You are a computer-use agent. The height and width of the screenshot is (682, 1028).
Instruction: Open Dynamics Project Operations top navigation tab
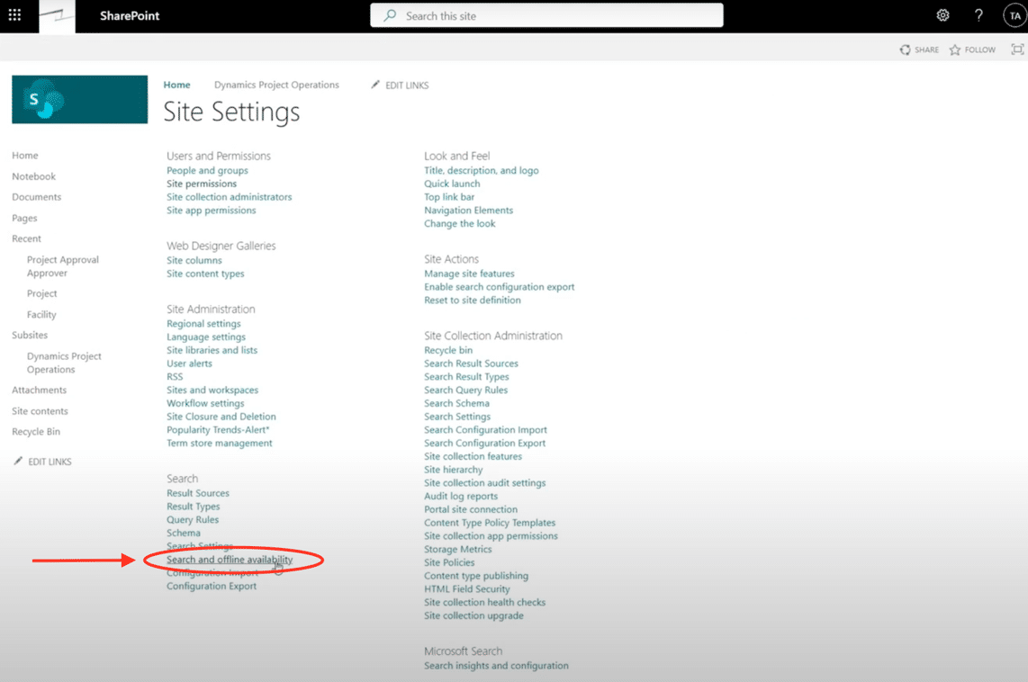tap(276, 85)
